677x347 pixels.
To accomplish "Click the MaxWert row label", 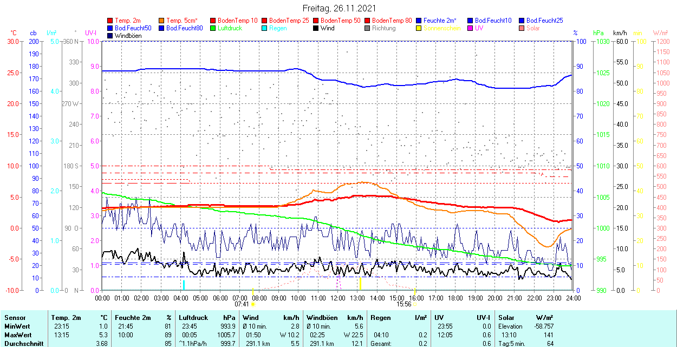I will (17, 335).
